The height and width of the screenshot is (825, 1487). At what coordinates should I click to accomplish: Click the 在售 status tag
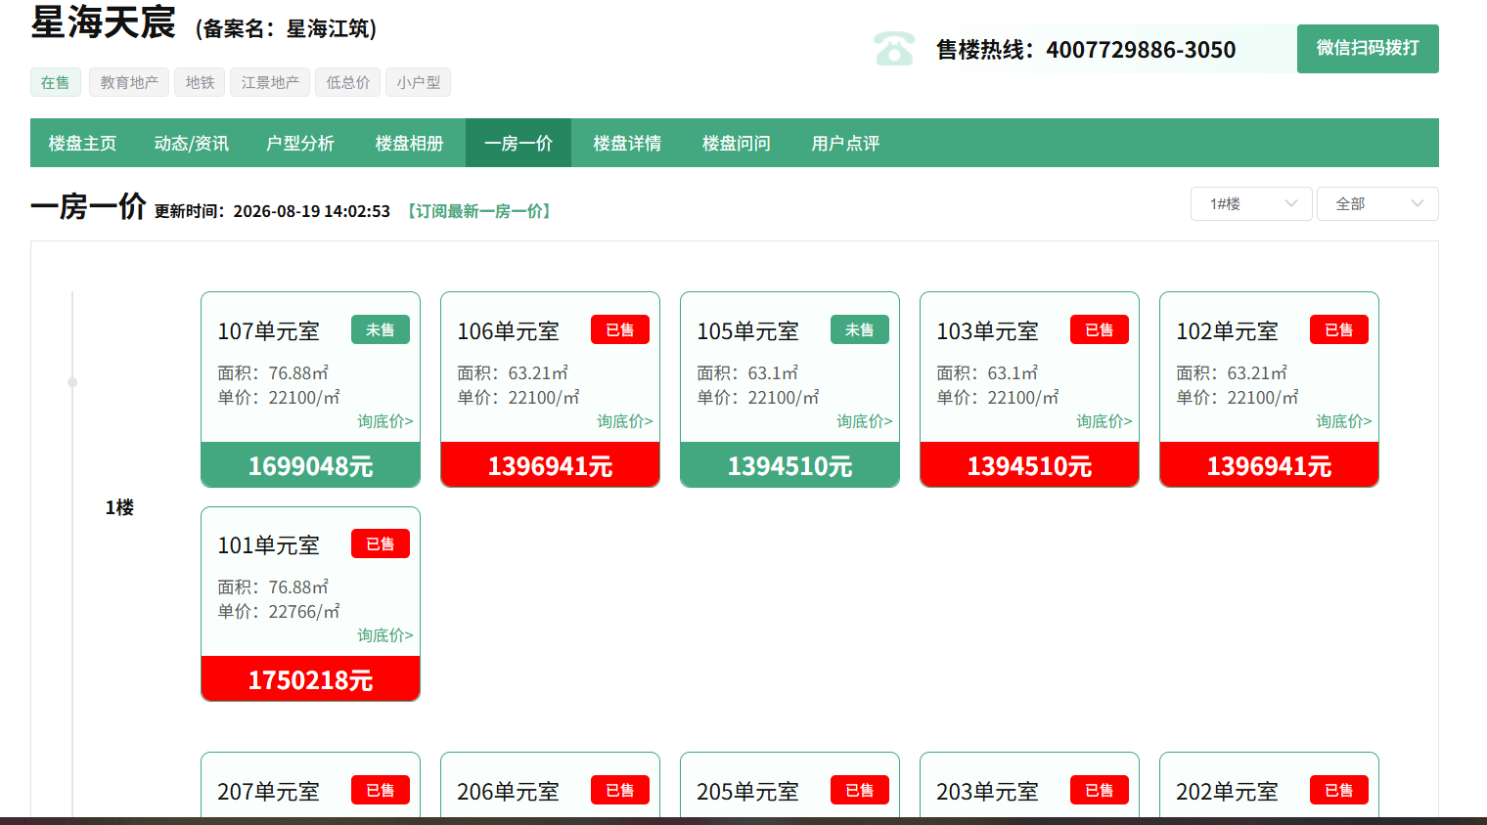pos(56,82)
